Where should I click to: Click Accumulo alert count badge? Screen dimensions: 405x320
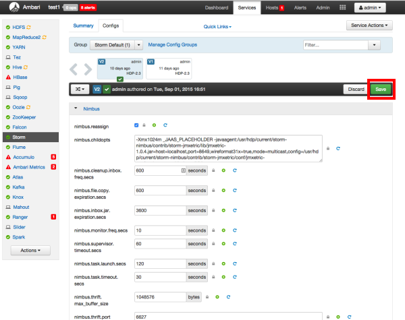click(x=53, y=157)
